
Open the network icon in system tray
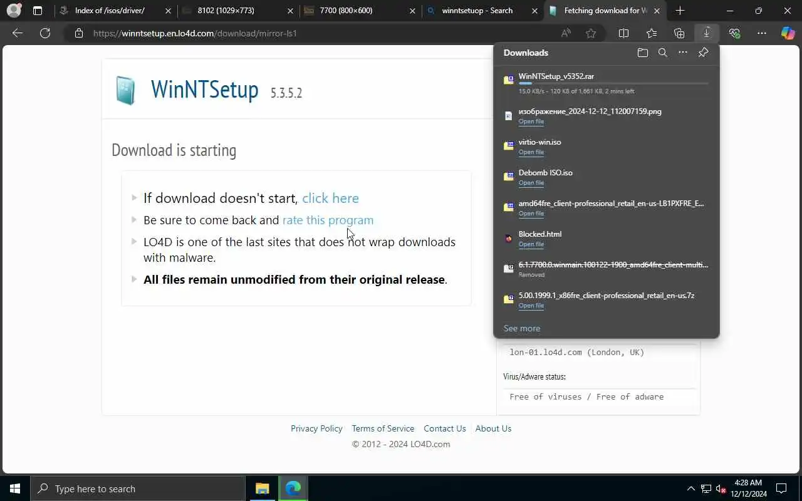[x=706, y=488]
